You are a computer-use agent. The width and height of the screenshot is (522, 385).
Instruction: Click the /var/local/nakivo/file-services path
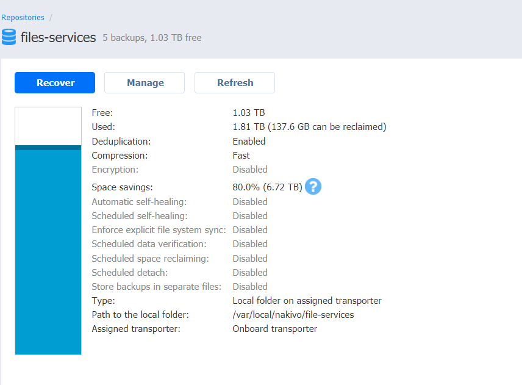tap(293, 315)
